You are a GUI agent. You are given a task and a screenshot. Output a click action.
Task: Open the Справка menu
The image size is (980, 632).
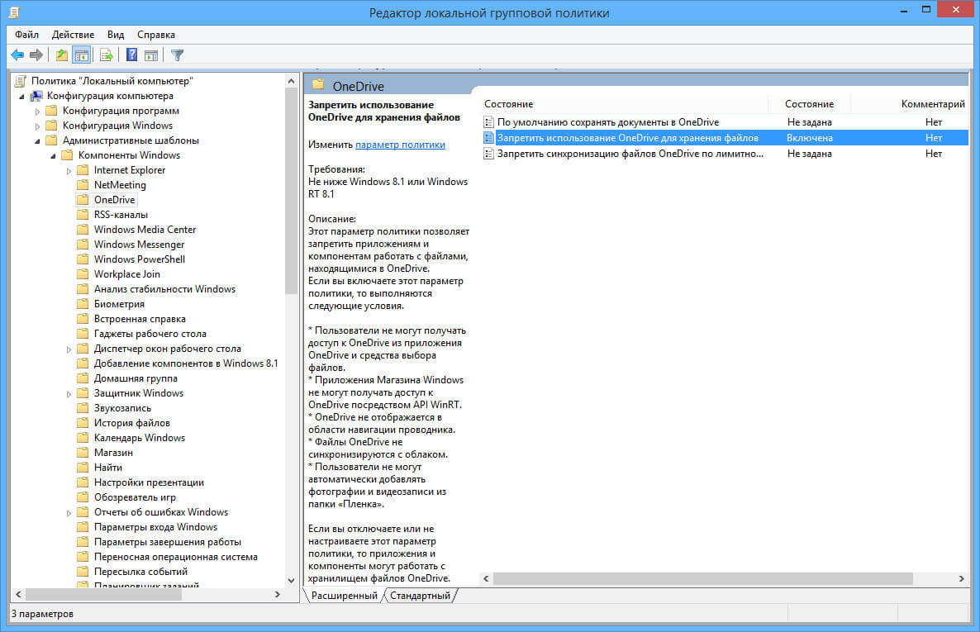[x=156, y=35]
